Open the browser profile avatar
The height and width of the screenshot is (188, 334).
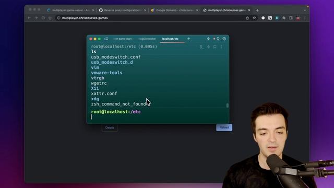[x=298, y=18]
